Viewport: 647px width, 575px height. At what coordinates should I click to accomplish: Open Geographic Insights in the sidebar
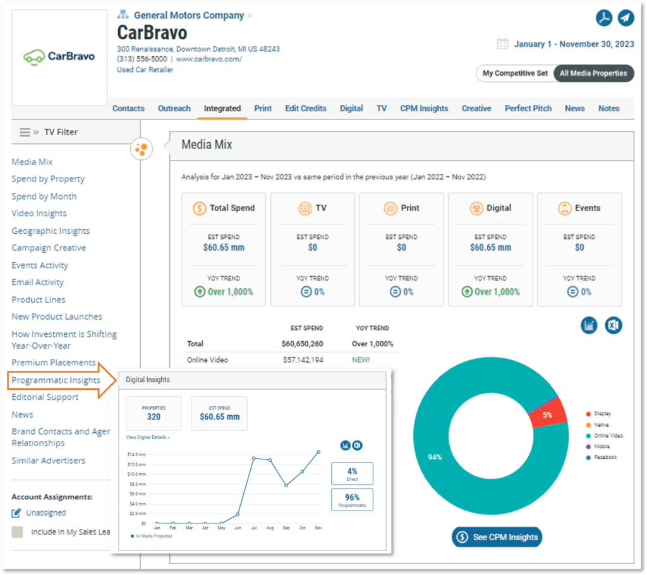click(x=51, y=231)
